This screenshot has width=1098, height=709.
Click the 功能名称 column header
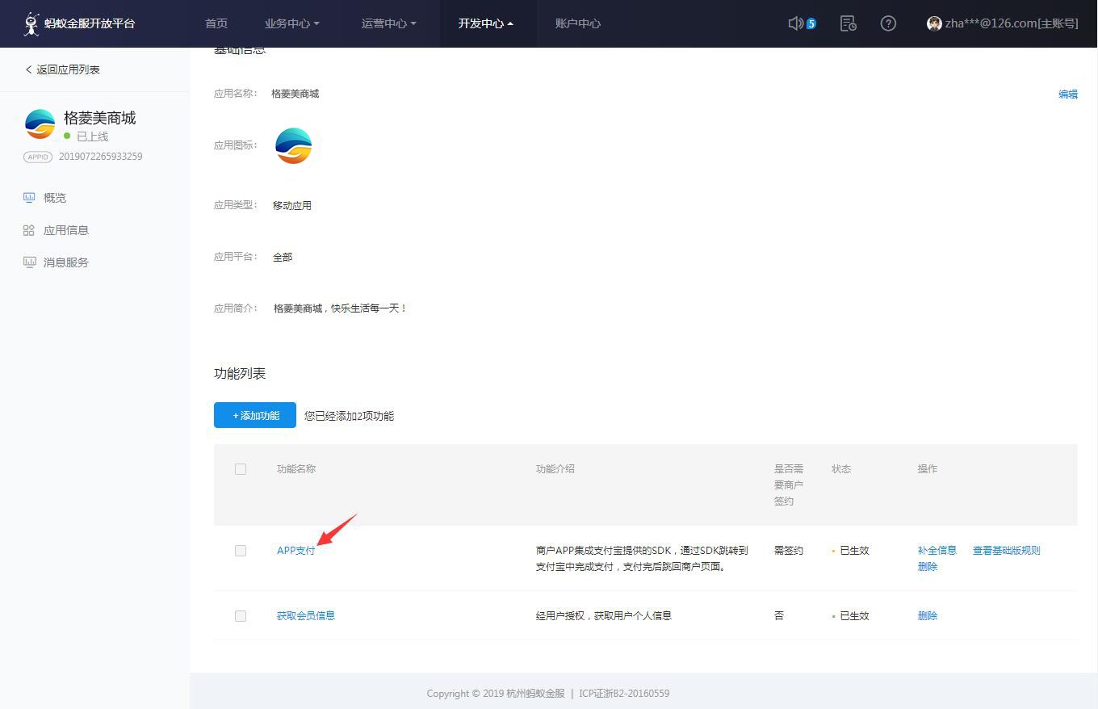click(x=296, y=469)
